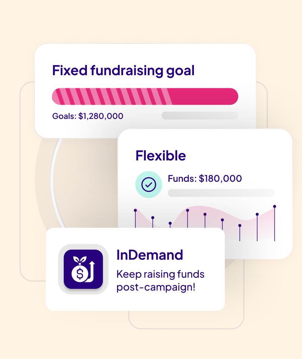Click the solid pink end of progress bar
The image size is (302, 359).
click(x=204, y=96)
